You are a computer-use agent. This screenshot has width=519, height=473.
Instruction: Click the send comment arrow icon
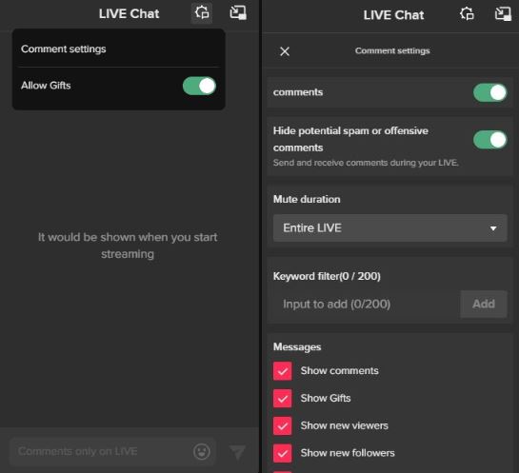click(237, 452)
